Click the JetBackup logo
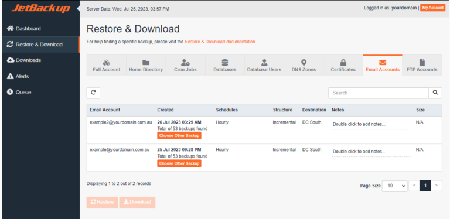 click(41, 8)
